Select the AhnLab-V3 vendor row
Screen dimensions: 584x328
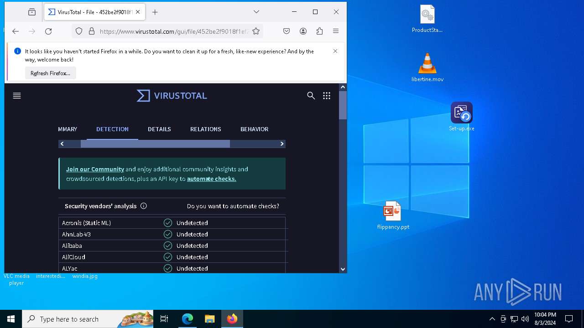pos(172,234)
